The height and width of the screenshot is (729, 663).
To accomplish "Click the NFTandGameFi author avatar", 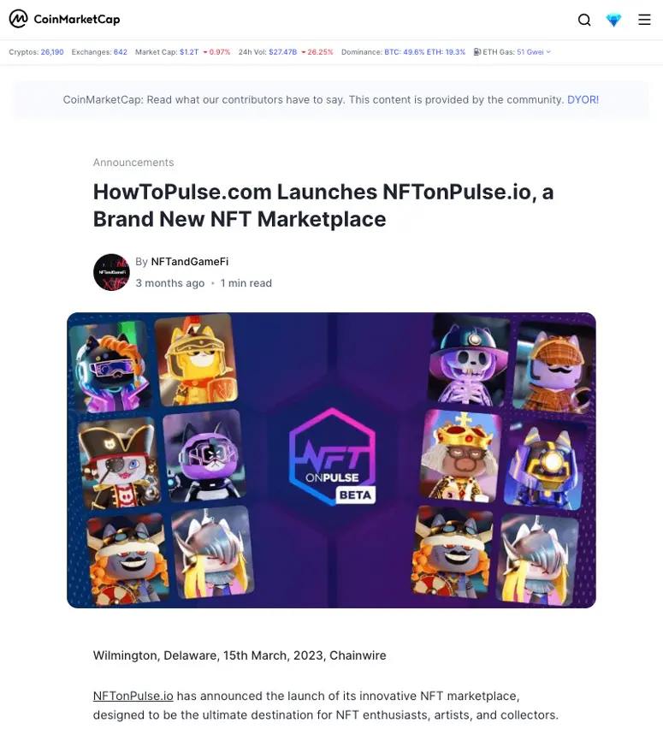I will coord(111,272).
